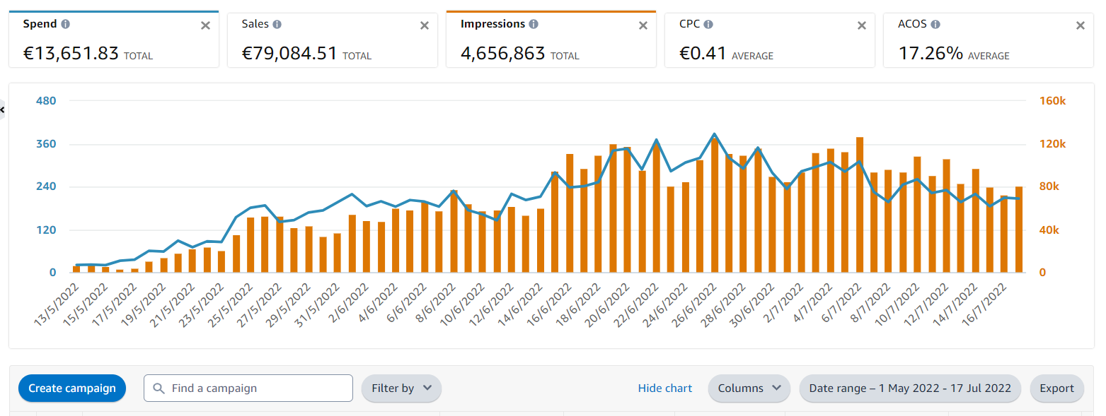Click the Create campaign button
The height and width of the screenshot is (416, 1106).
click(x=72, y=388)
